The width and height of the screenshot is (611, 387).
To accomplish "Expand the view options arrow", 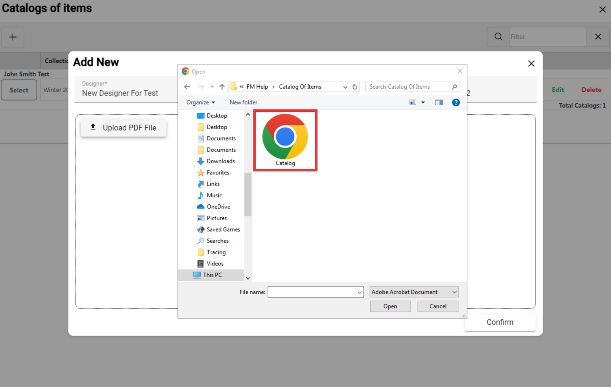I will coord(423,102).
